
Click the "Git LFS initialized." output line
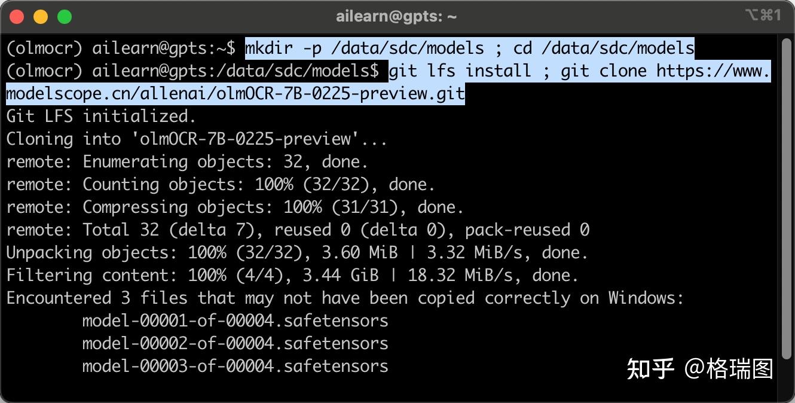101,116
